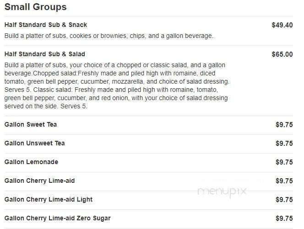Select Gallon Cherry Lime-aid Light
The width and height of the screenshot is (304, 229).
[49, 200]
